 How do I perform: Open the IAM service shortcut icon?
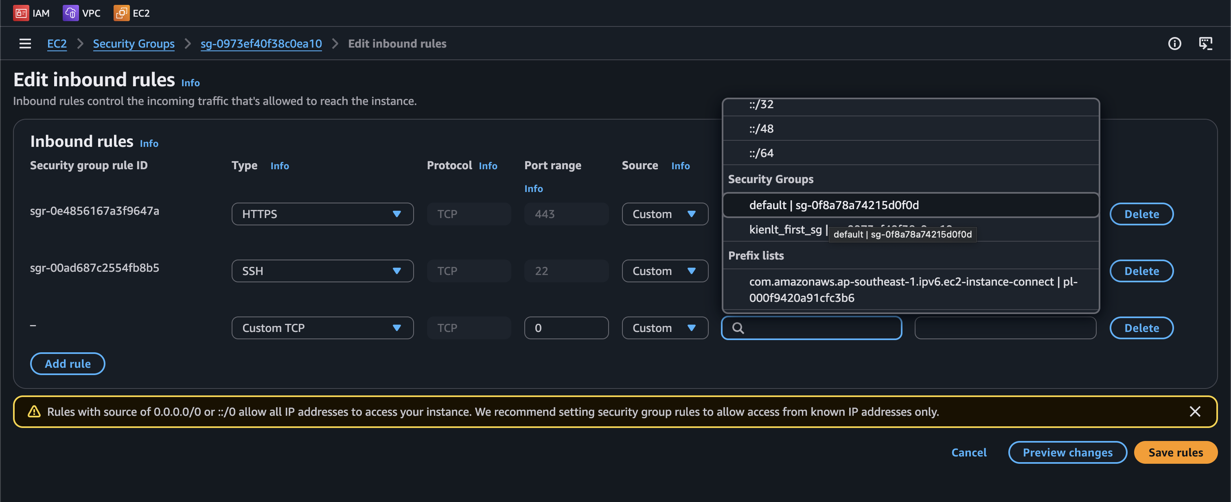click(x=20, y=13)
